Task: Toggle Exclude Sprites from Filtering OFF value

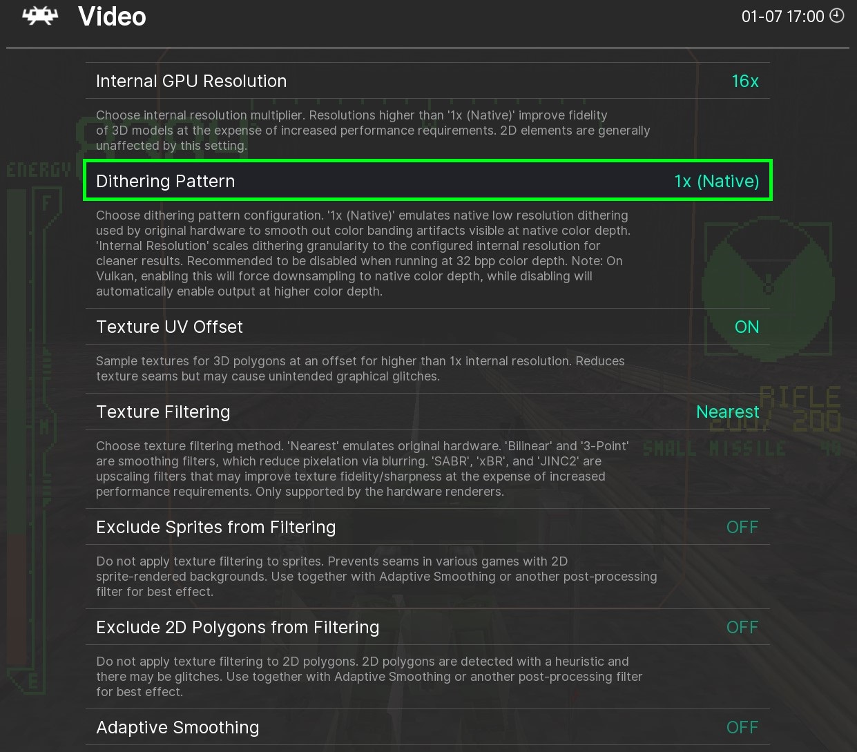Action: pos(742,527)
